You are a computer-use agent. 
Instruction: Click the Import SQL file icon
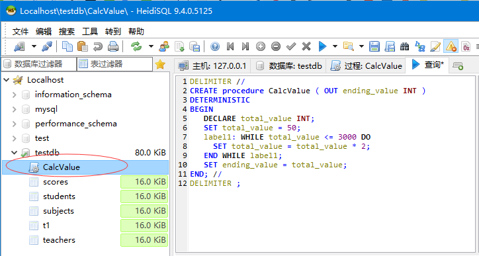click(179, 46)
